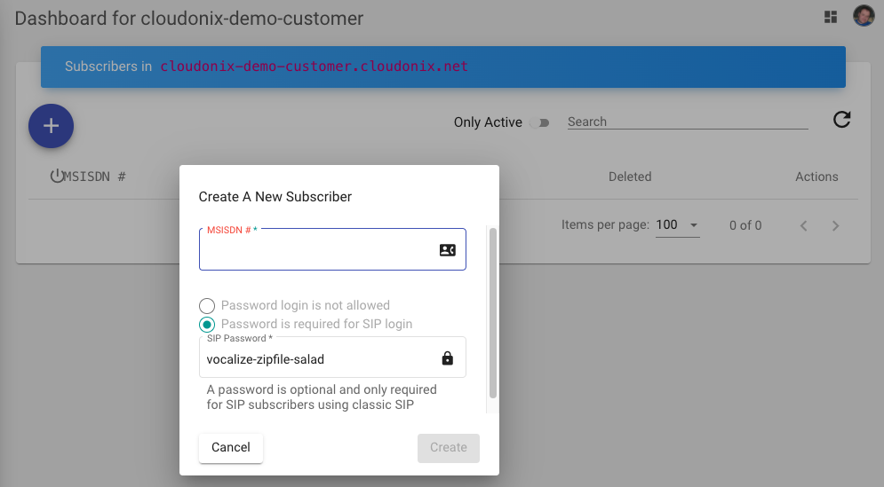Image resolution: width=884 pixels, height=487 pixels.
Task: Toggle the Only Active switch
Action: coord(539,122)
